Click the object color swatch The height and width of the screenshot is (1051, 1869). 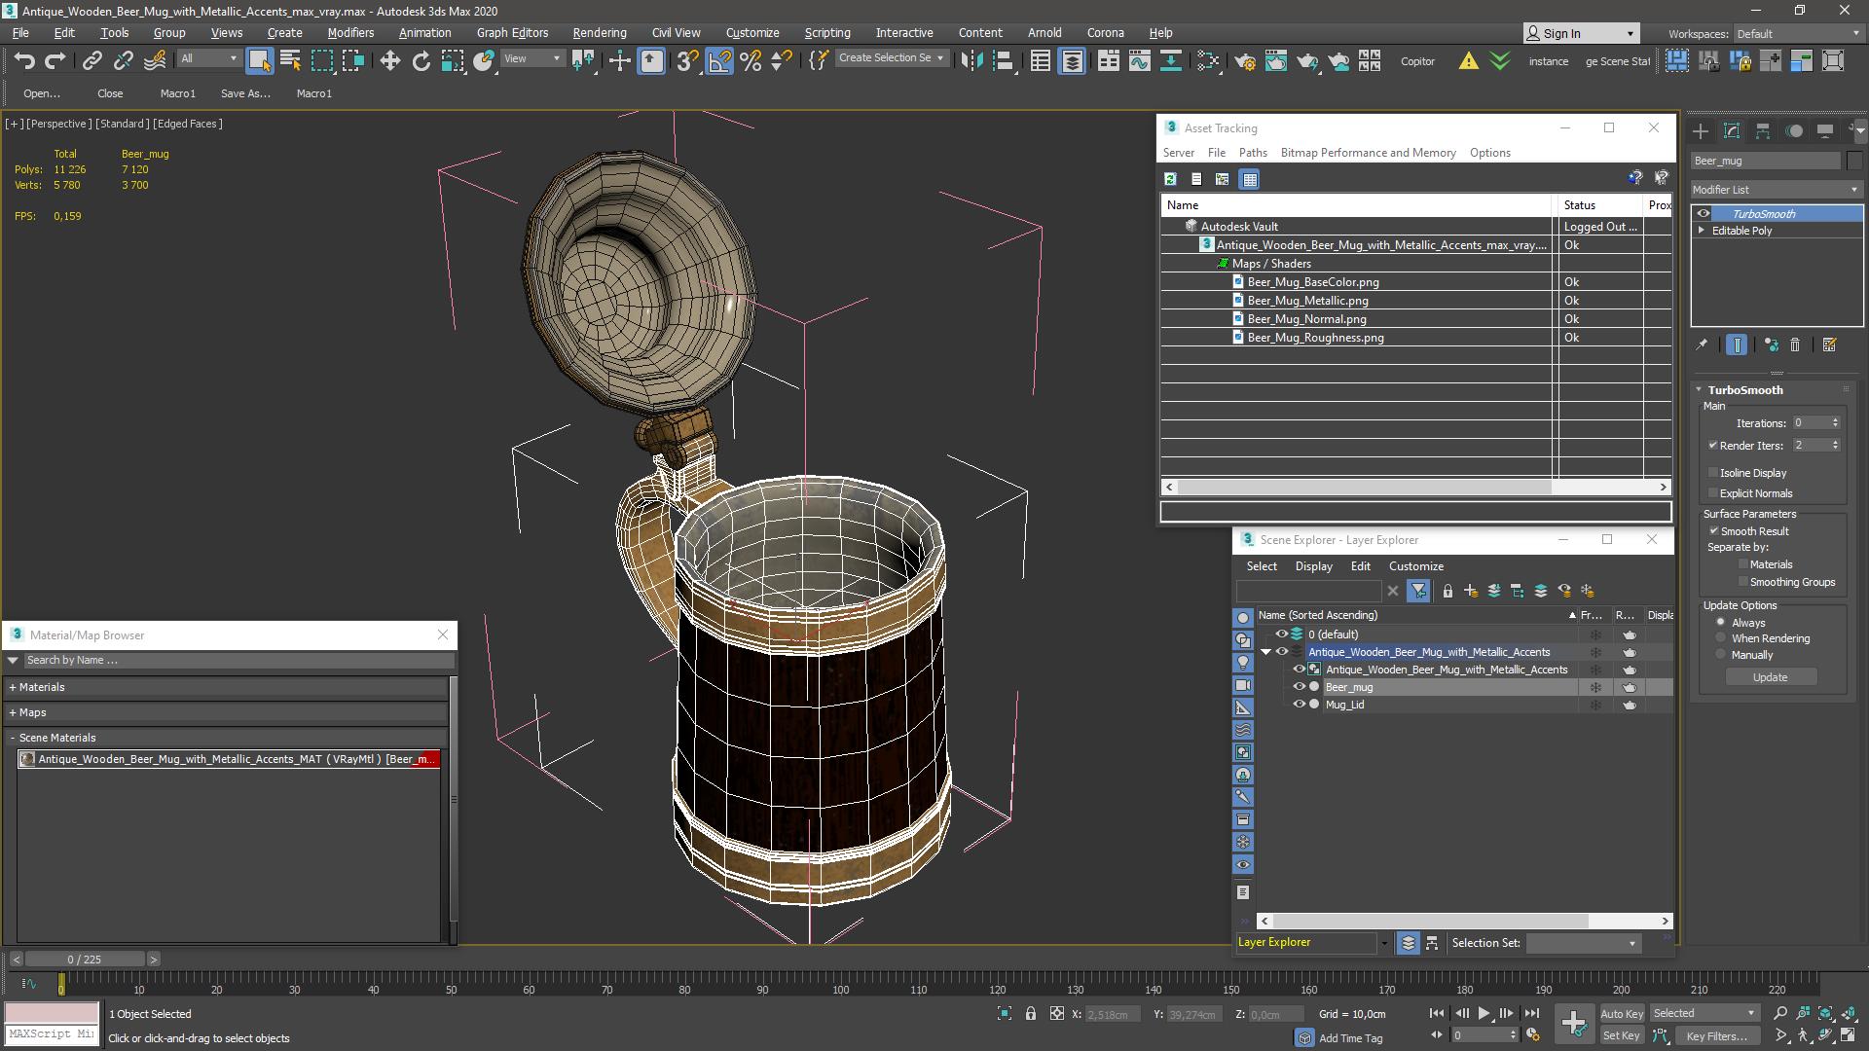coord(1853,161)
